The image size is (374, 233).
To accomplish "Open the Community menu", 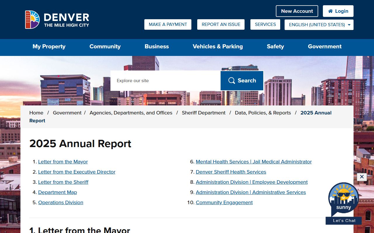I will 105,47.
